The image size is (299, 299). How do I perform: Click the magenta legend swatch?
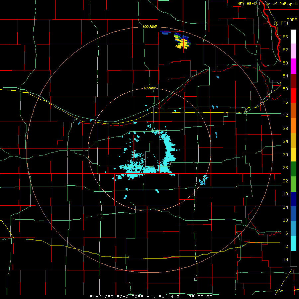tap(293, 66)
